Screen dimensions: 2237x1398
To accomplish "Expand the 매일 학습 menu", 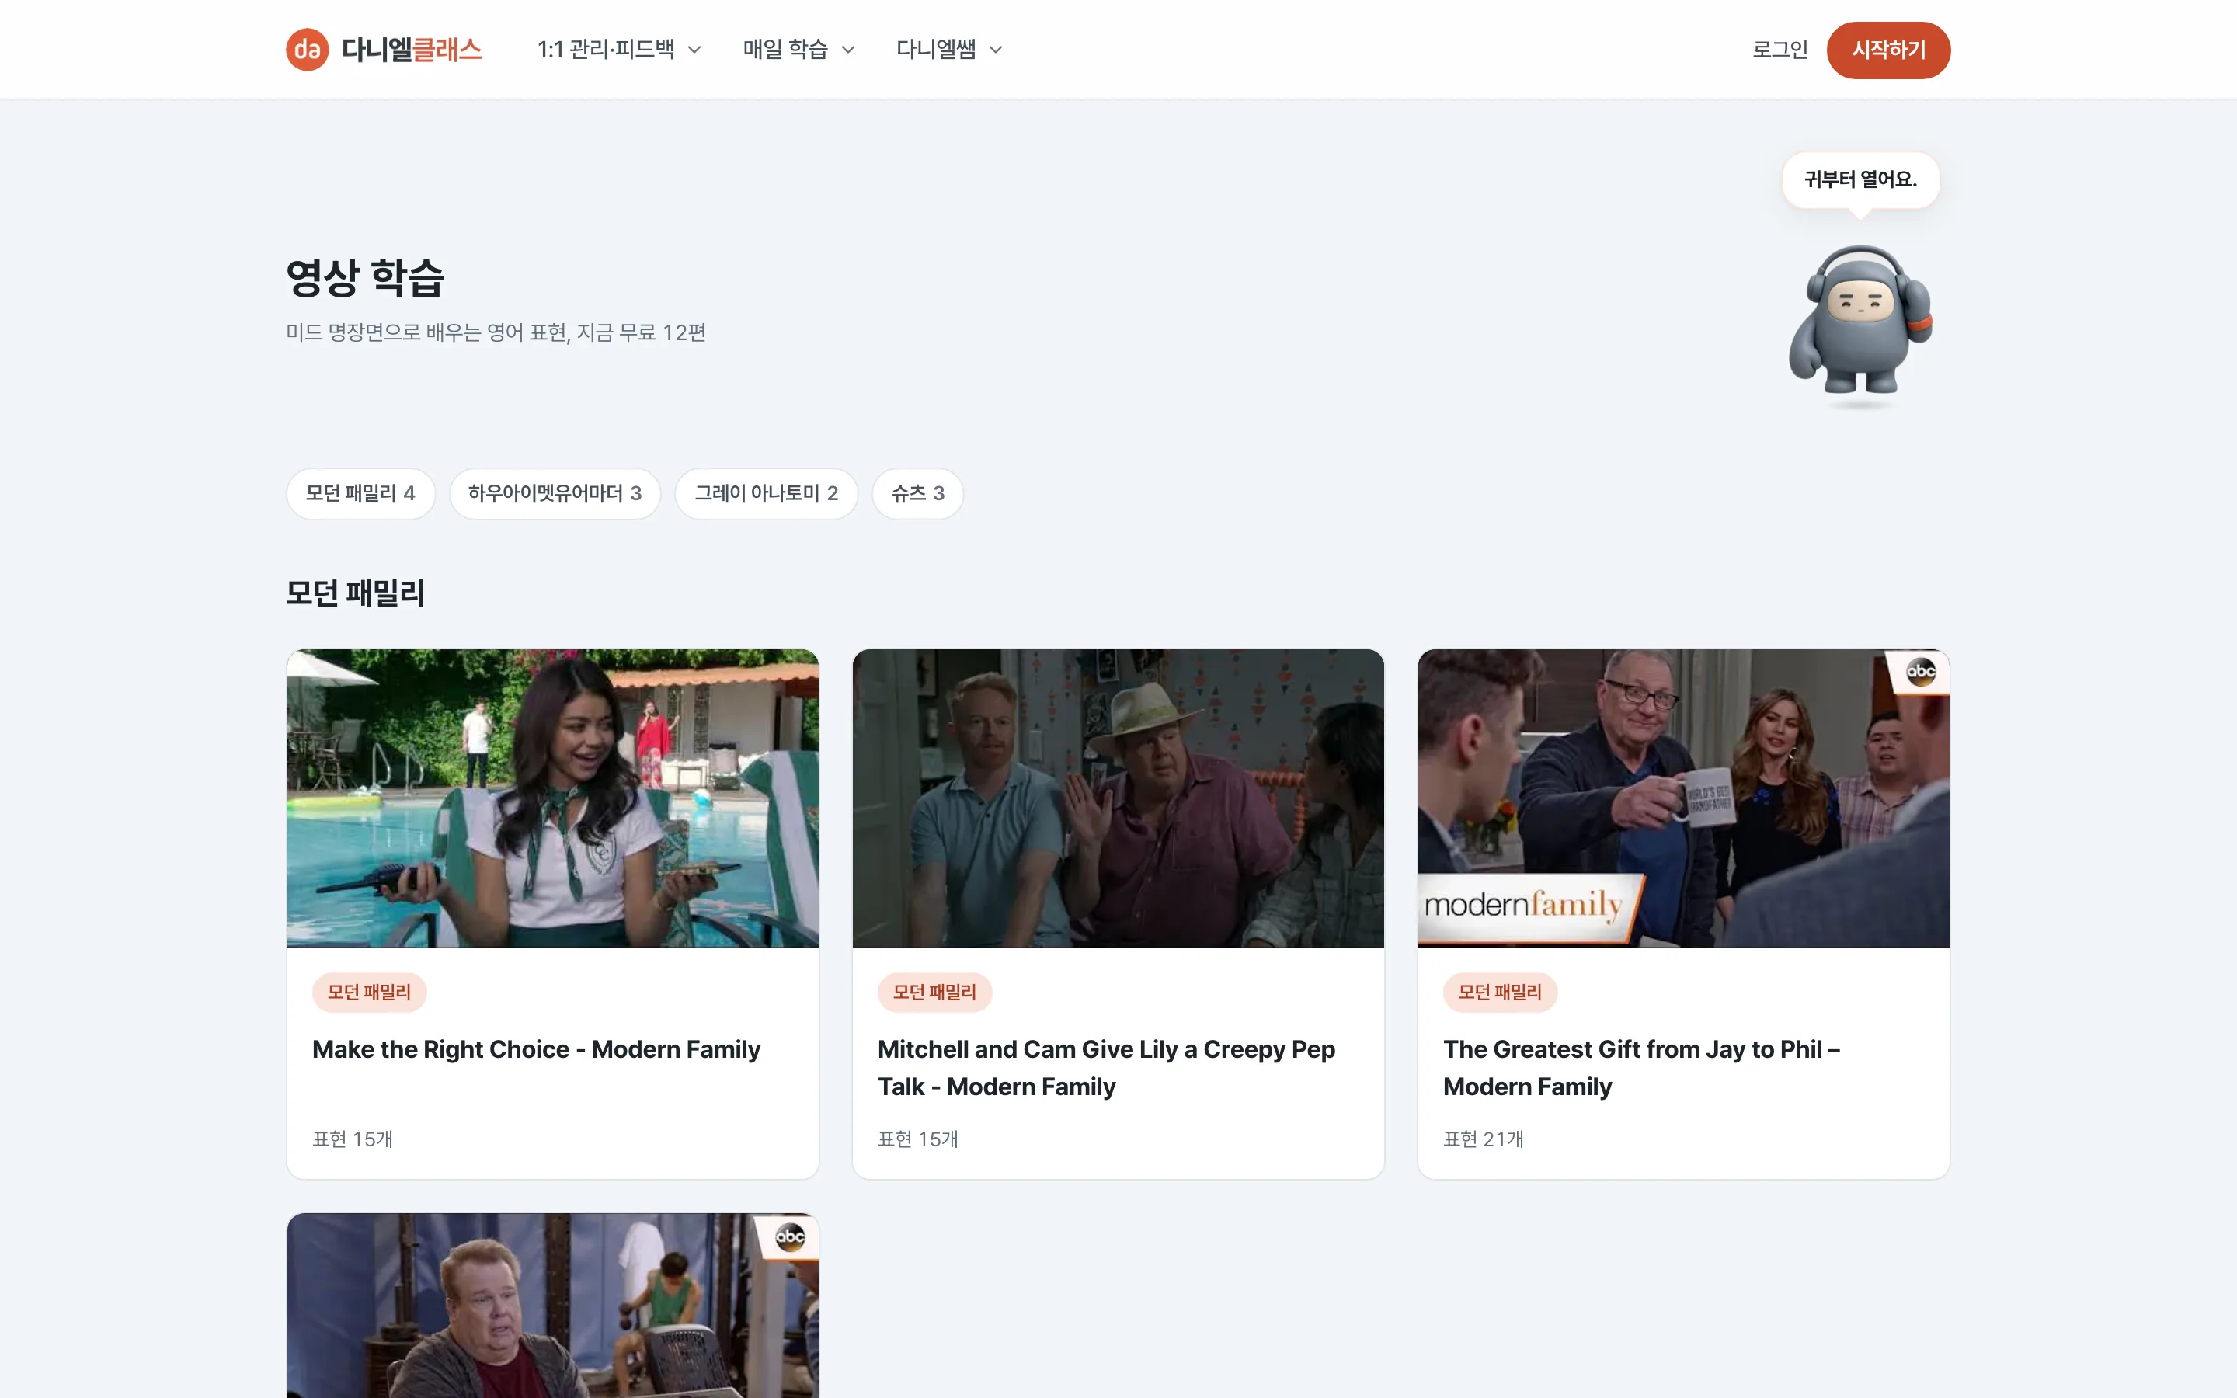I will (798, 50).
